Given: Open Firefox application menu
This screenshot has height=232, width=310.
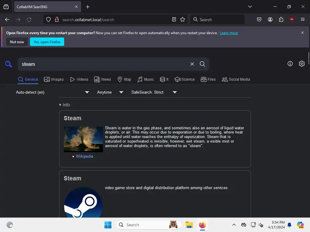Looking at the screenshot, I should [x=302, y=19].
